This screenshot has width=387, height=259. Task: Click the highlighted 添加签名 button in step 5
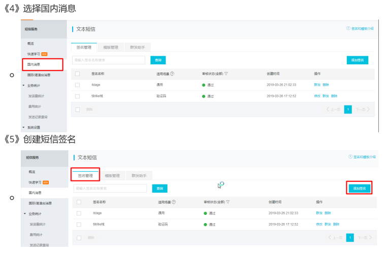(x=360, y=189)
